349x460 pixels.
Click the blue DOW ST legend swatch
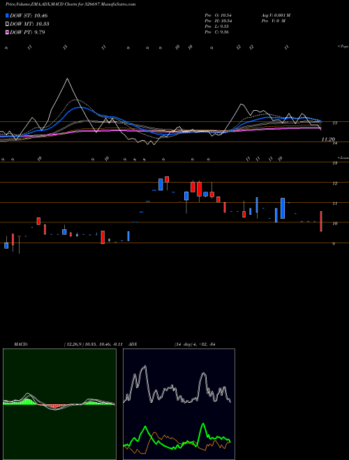[x=7, y=15]
